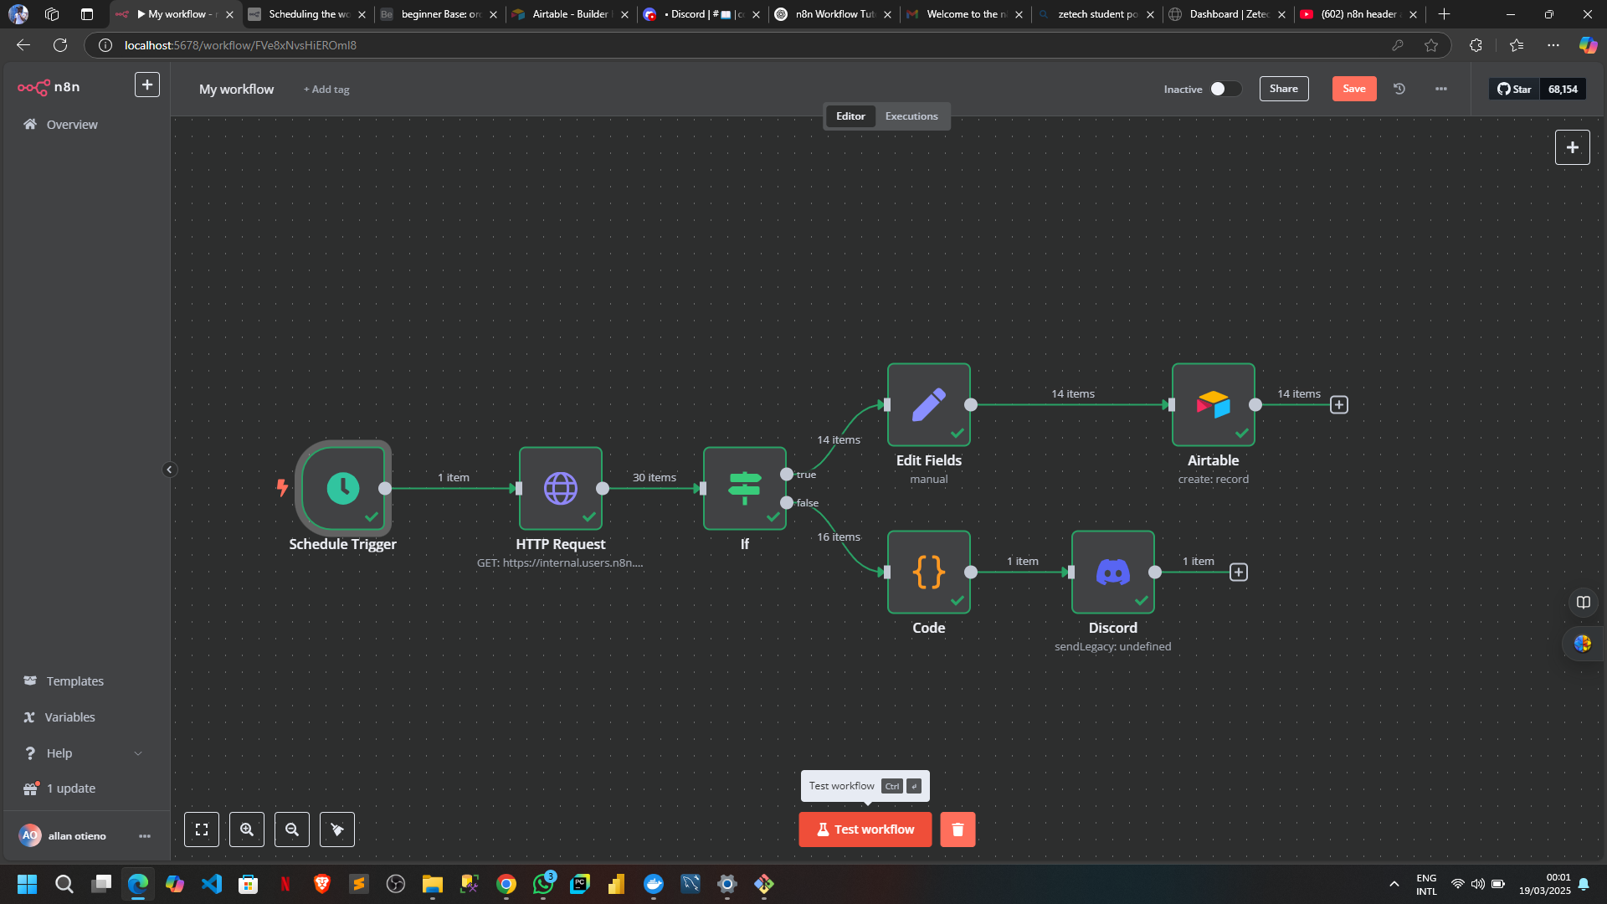The width and height of the screenshot is (1607, 904).
Task: Click the Test workflow button
Action: point(865,830)
